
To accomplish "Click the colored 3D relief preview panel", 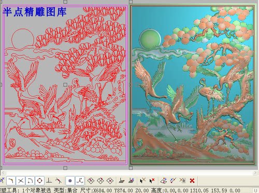I will tap(193, 85).
